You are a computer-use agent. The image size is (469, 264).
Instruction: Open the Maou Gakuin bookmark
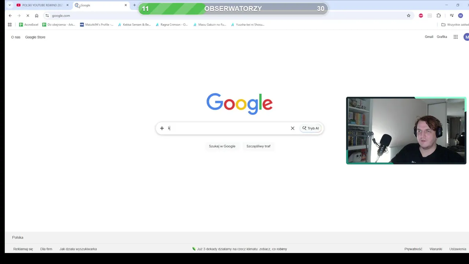click(x=209, y=25)
